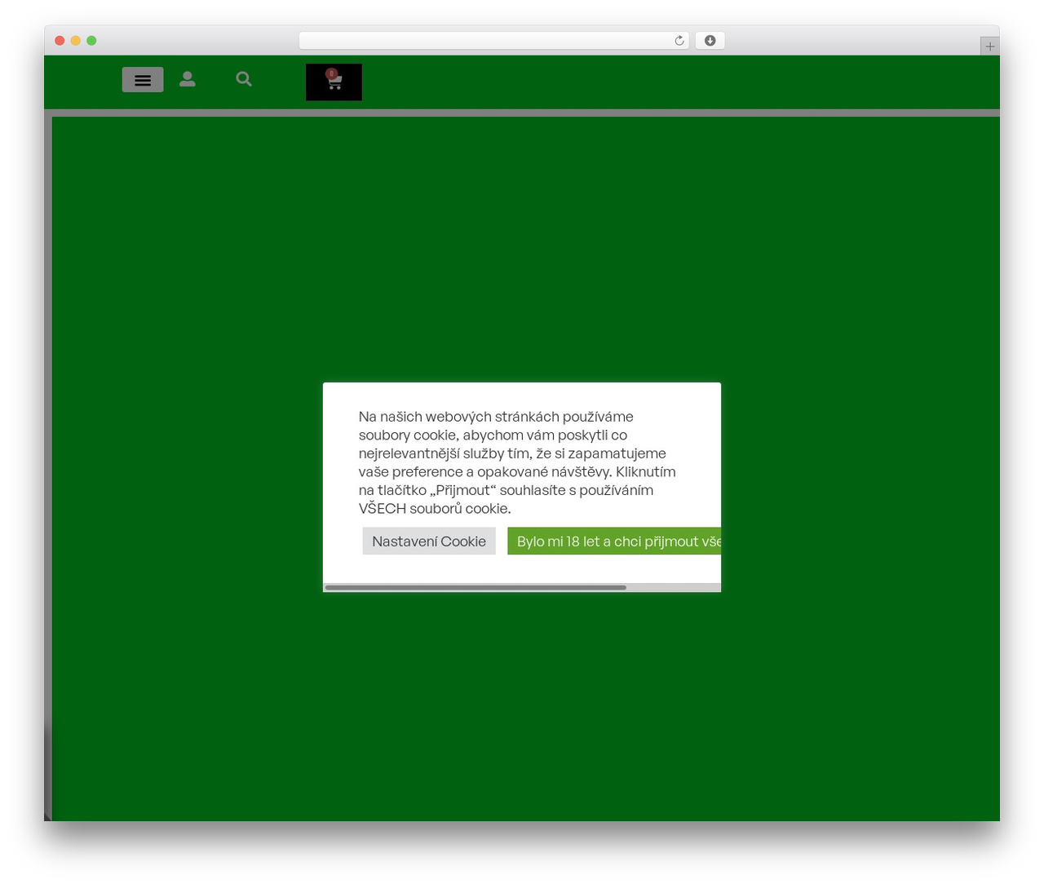The height and width of the screenshot is (884, 1044).
Task: Close the browser window with red button
Action: [60, 41]
